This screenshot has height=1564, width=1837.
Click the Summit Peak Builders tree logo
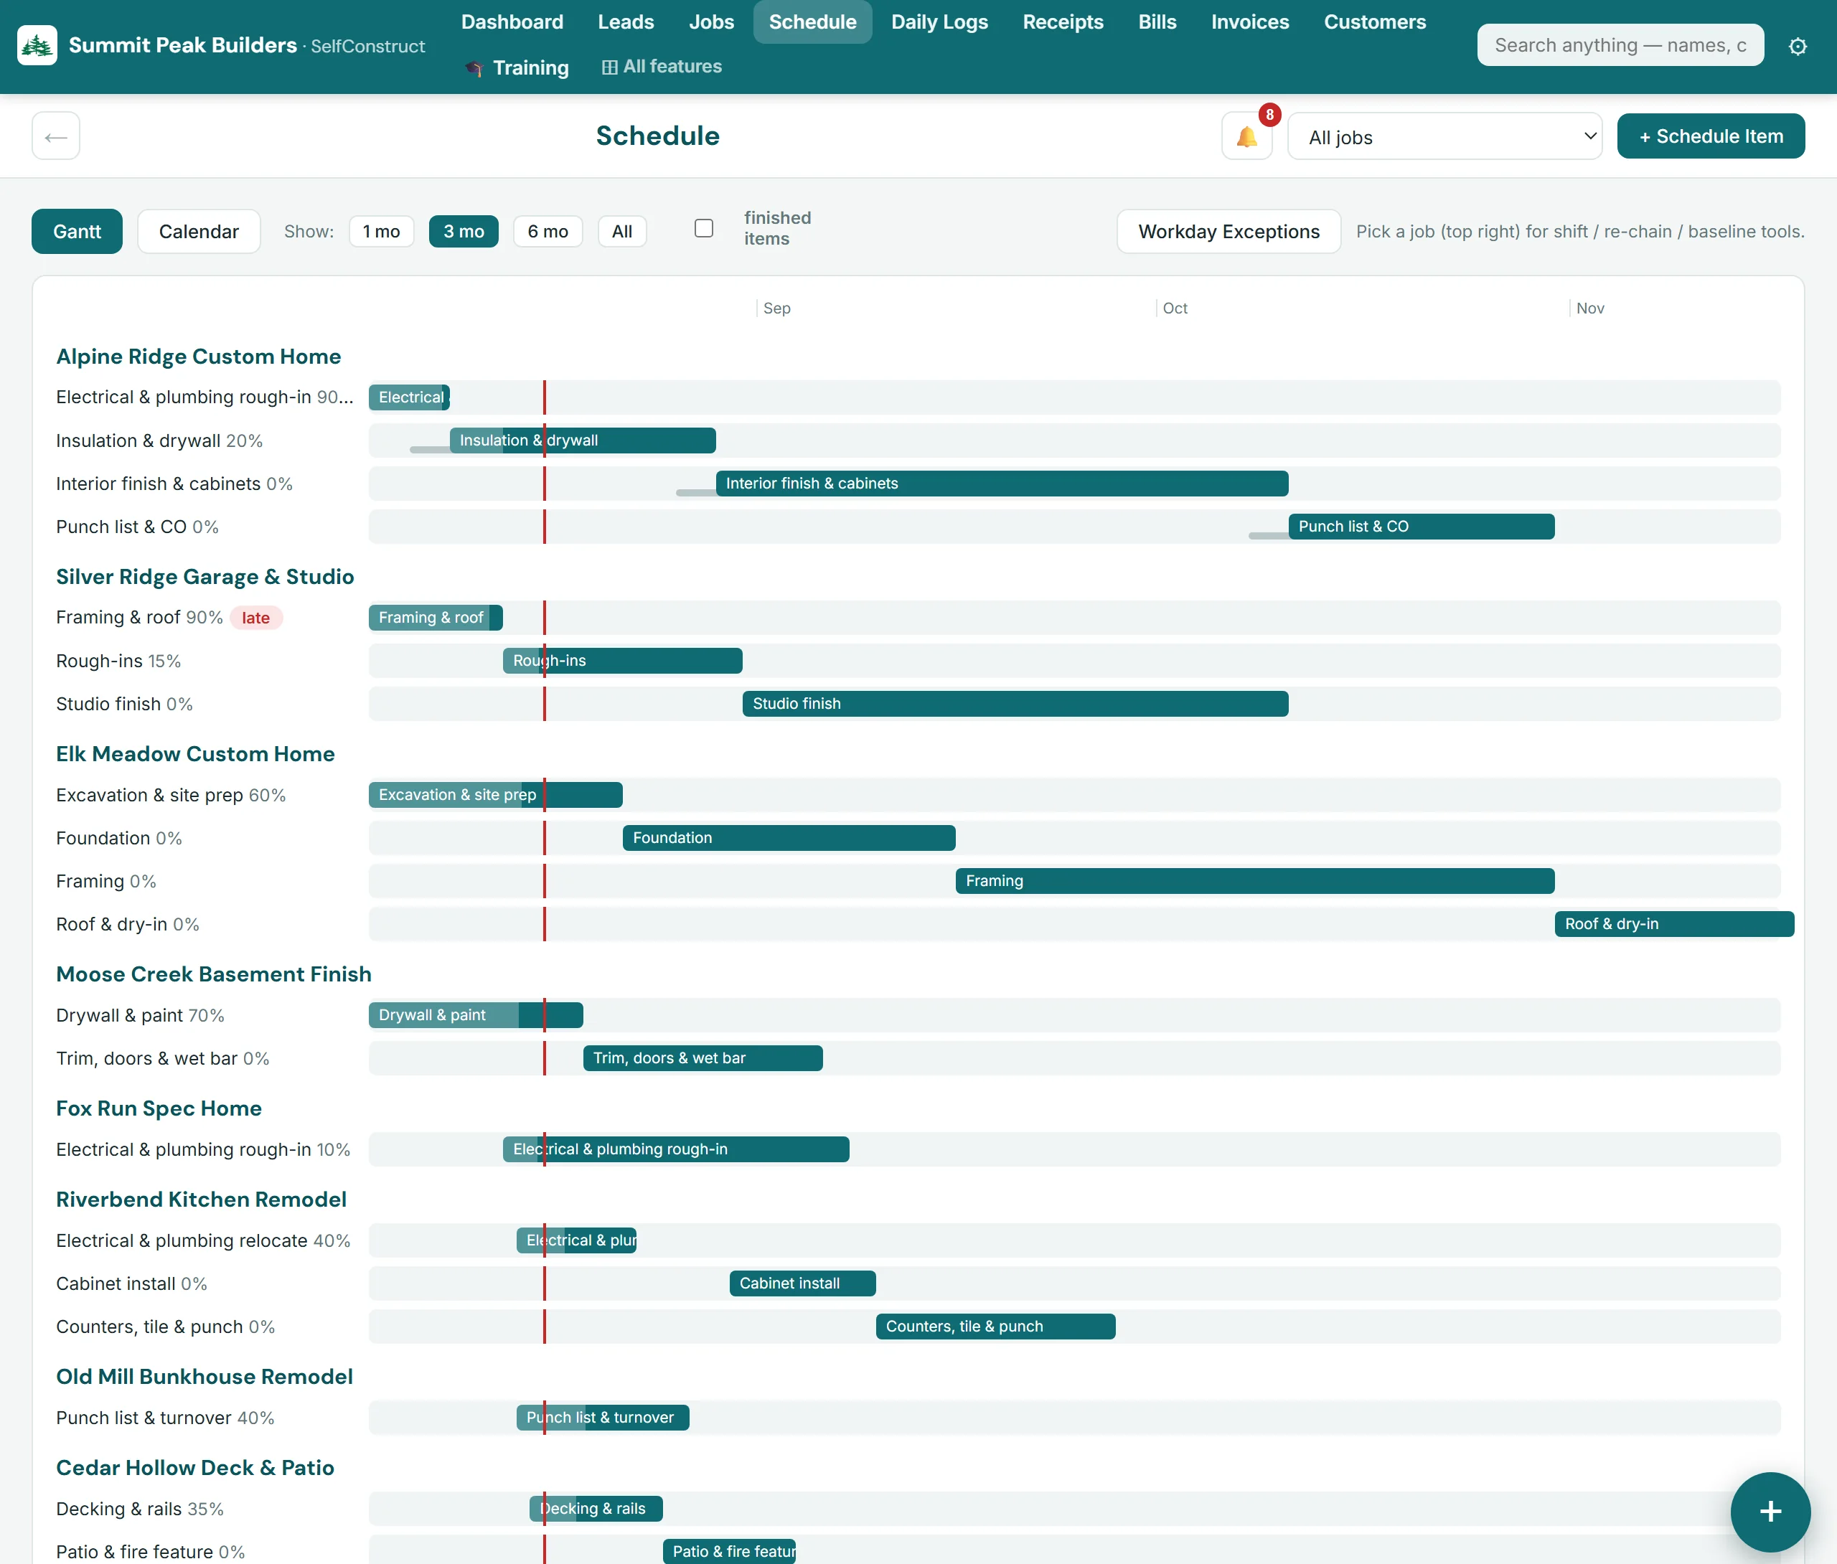(x=37, y=45)
